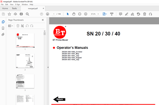
Task: Show the Page Thumbnails sidebar icon
Action: (x=3, y=22)
